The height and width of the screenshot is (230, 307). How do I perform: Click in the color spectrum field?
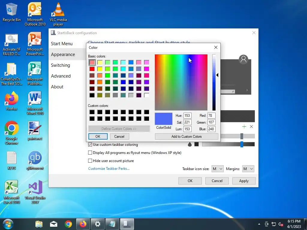pos(181,82)
